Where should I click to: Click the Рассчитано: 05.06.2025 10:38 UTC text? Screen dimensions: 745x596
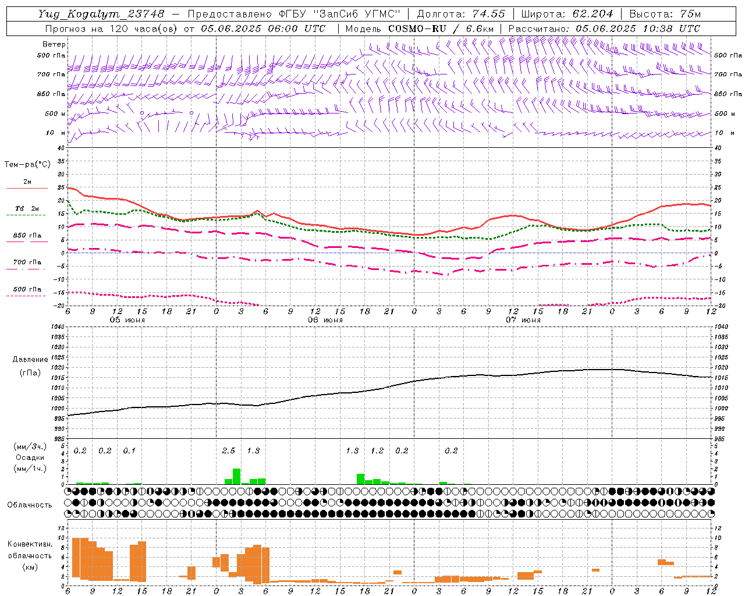pyautogui.click(x=604, y=29)
